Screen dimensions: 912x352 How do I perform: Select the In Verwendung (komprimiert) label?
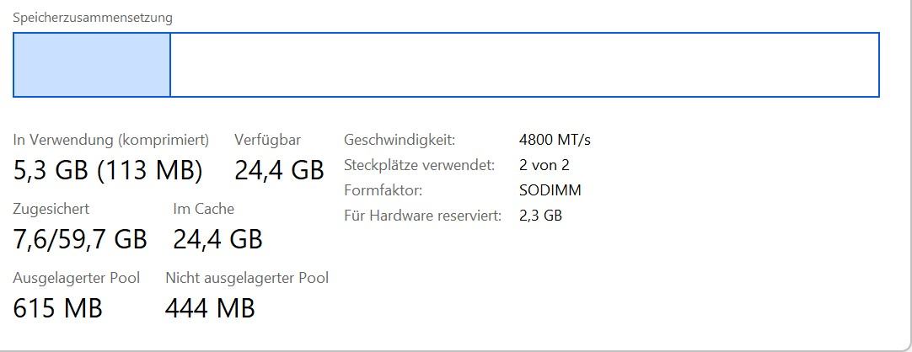[x=110, y=140]
